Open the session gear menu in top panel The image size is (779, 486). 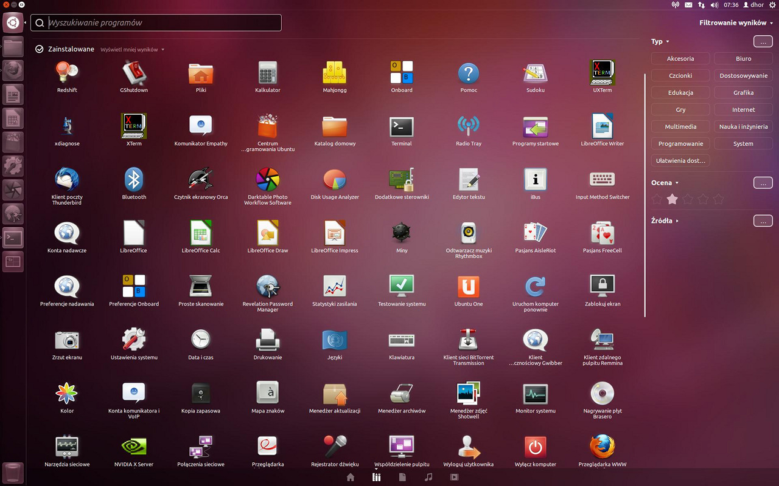773,5
